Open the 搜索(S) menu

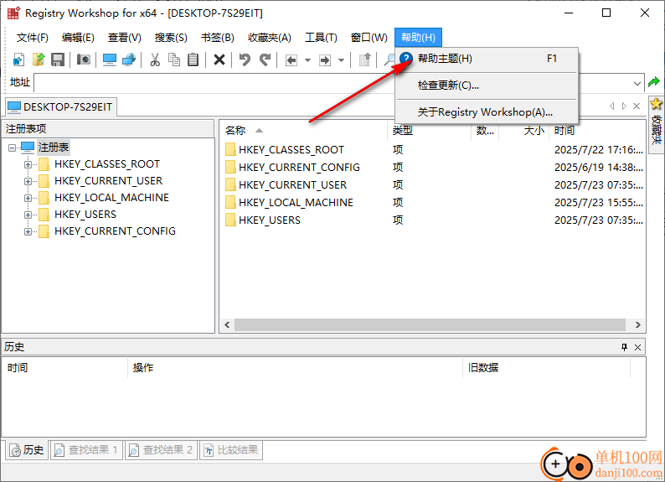pos(171,38)
